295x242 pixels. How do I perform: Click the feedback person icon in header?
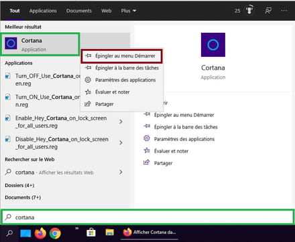tap(268, 11)
